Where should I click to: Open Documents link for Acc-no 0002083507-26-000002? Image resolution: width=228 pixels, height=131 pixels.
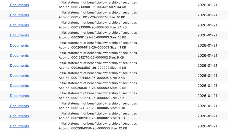(19, 66)
